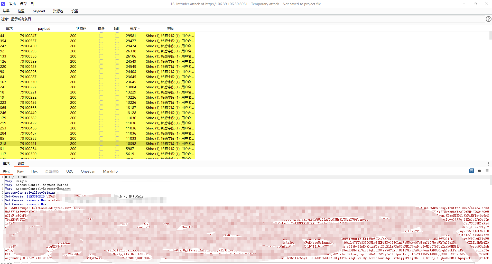Image resolution: width=492 pixels, height=264 pixels.
Task: Select the row with payload 79100221
Action: coord(98,92)
